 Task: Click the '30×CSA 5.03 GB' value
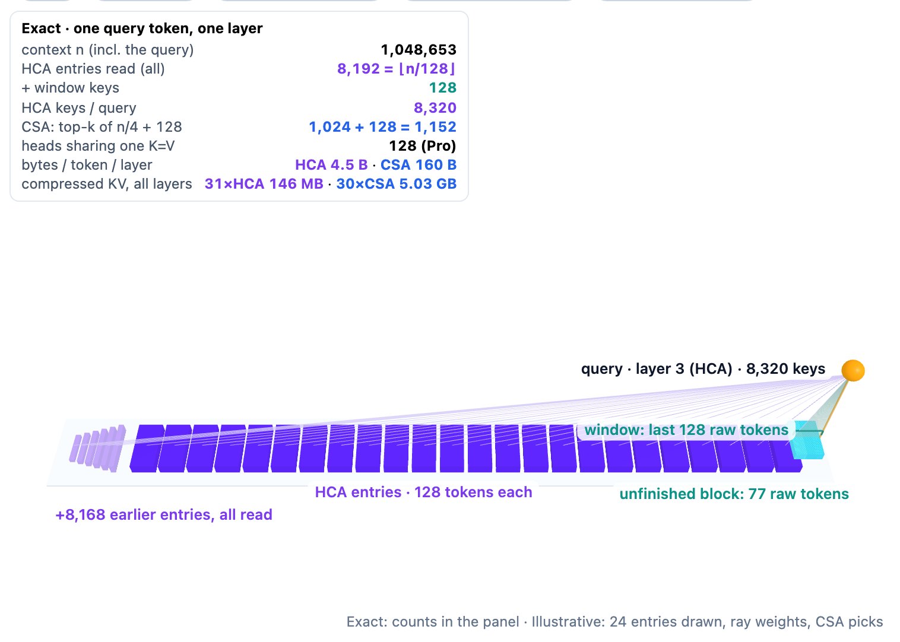pyautogui.click(x=397, y=184)
